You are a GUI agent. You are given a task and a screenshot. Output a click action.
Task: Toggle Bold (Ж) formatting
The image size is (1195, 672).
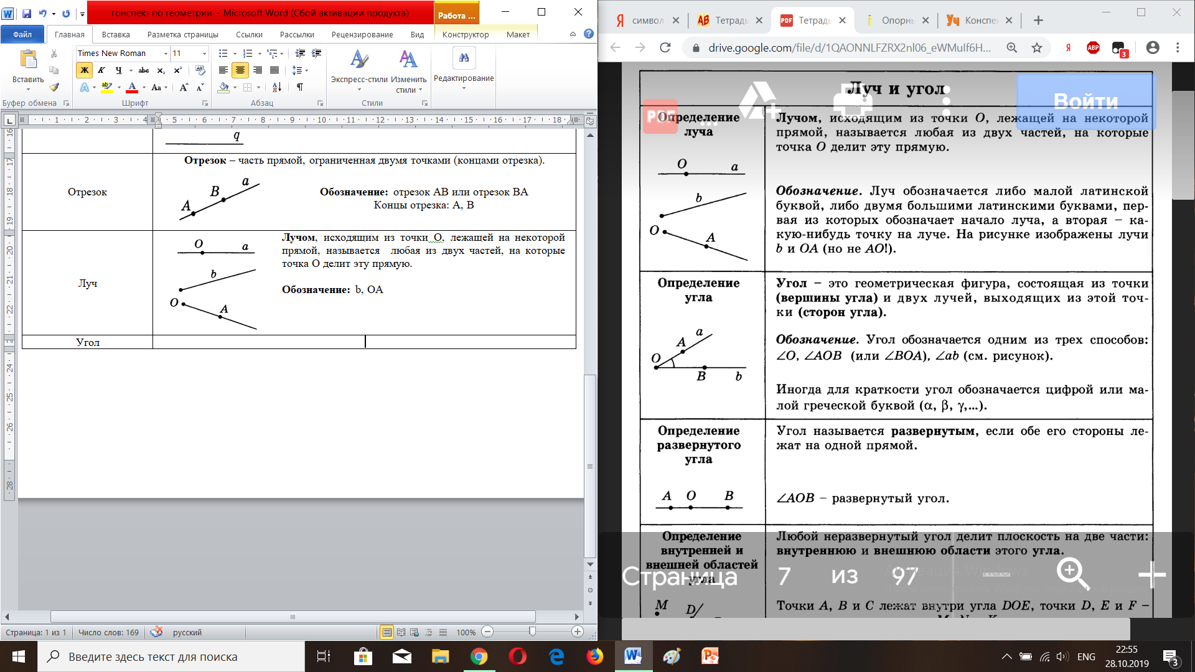coord(85,70)
